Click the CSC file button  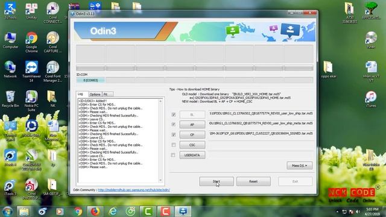[192, 145]
